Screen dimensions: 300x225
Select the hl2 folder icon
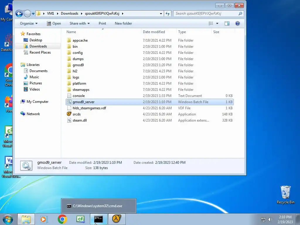69,71
